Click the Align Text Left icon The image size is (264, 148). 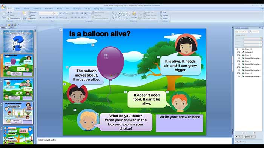(x=72, y=17)
